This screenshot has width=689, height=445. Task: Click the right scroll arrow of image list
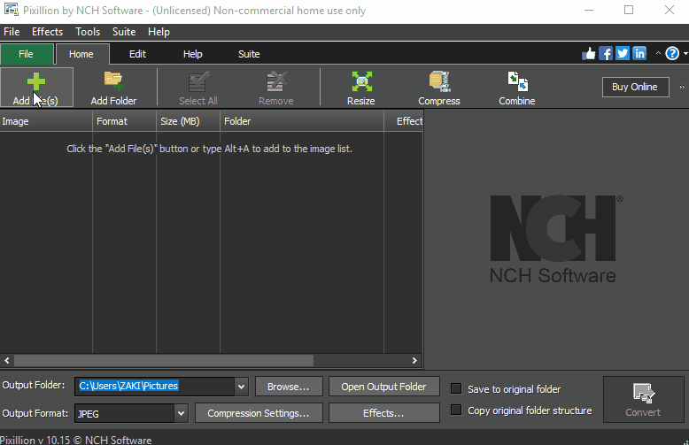pos(414,361)
